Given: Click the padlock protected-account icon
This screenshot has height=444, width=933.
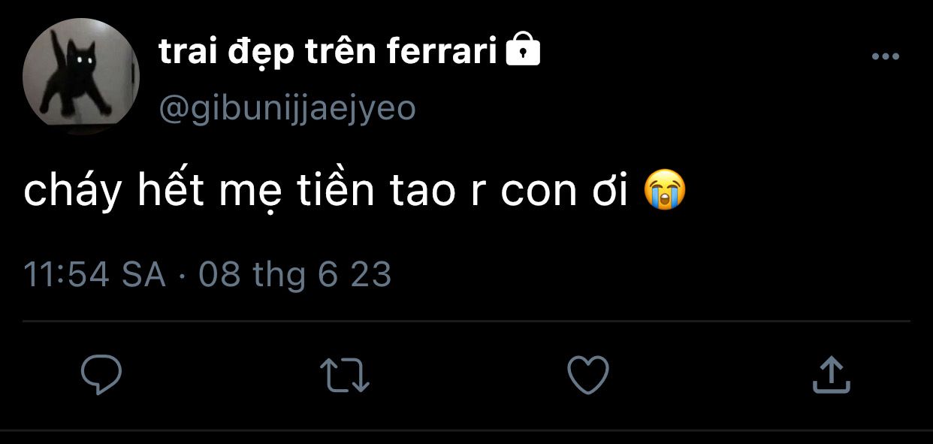Looking at the screenshot, I should click(524, 51).
